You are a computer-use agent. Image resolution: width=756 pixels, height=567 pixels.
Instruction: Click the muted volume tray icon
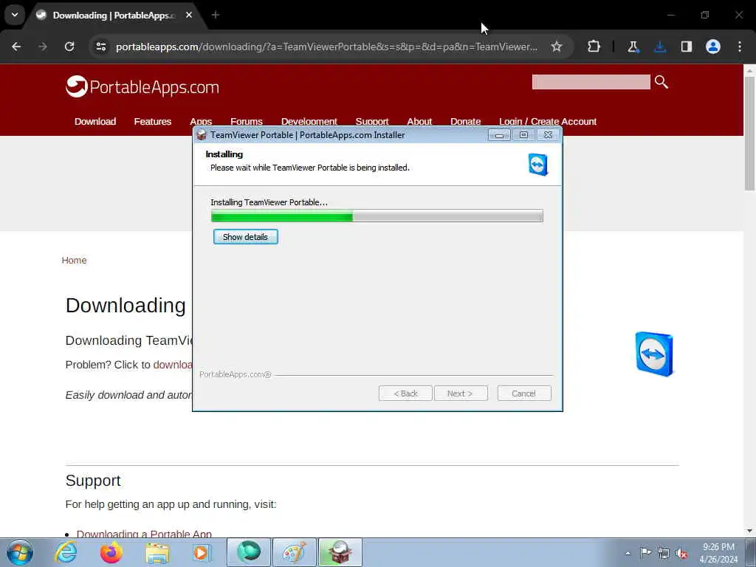[x=681, y=553]
